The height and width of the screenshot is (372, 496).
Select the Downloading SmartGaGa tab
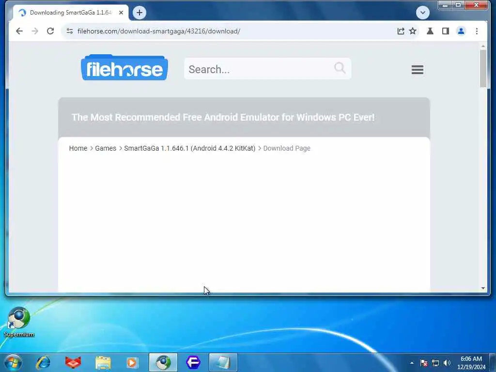point(70,13)
